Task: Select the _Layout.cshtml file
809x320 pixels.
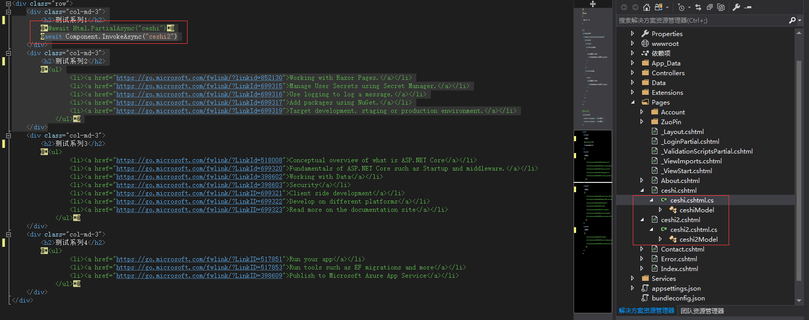Action: click(x=683, y=132)
